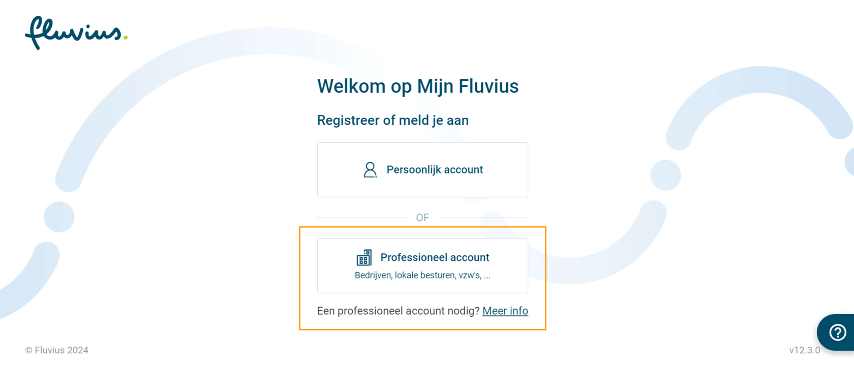This screenshot has height=367, width=854.
Task: Click the version label v12.3.0
Action: point(806,350)
